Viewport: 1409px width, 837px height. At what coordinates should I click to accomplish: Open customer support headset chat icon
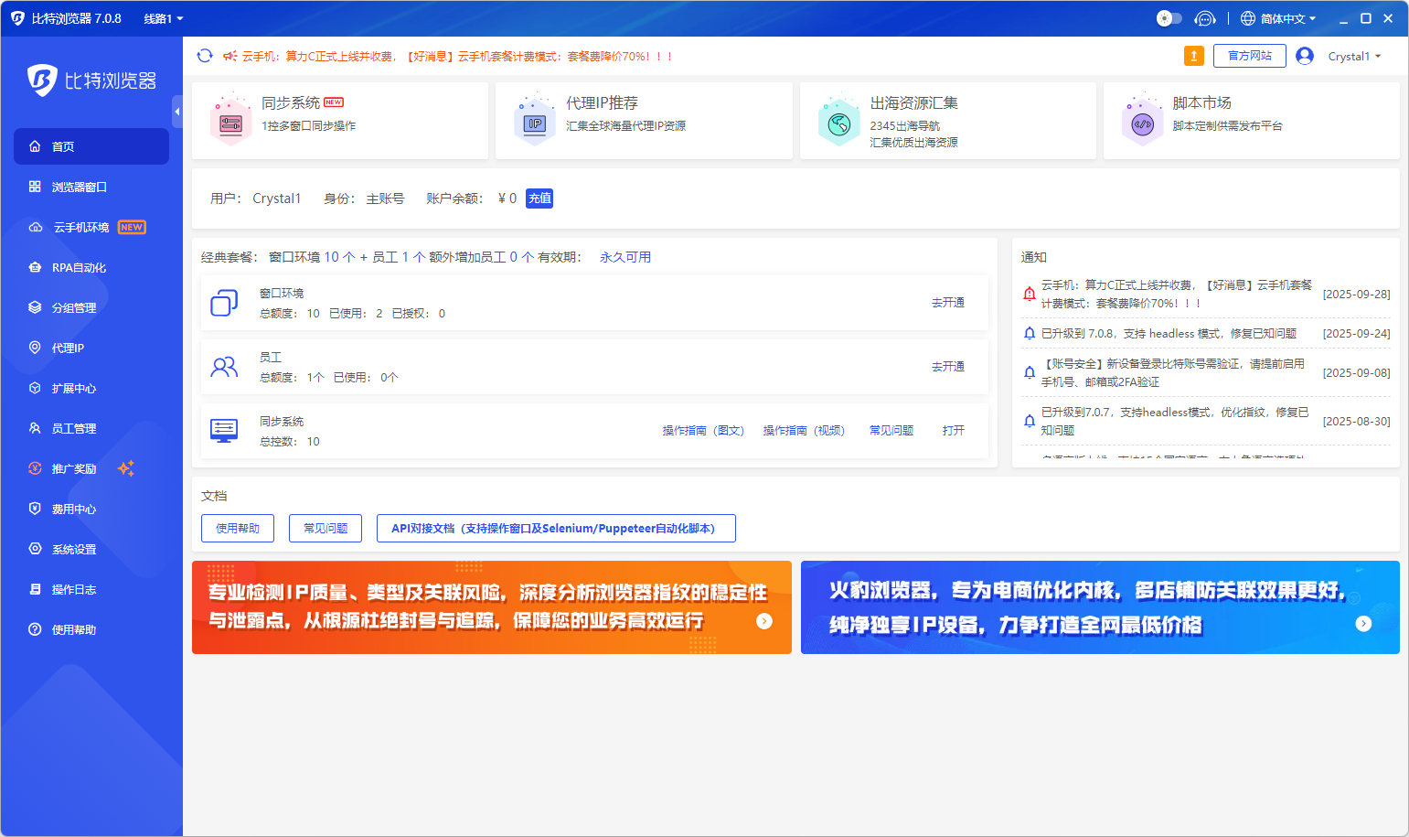1205,18
